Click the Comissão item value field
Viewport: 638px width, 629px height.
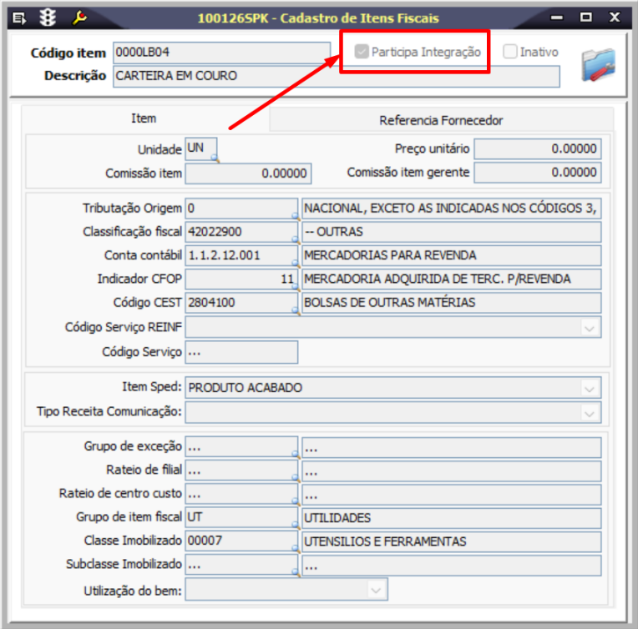(x=248, y=174)
